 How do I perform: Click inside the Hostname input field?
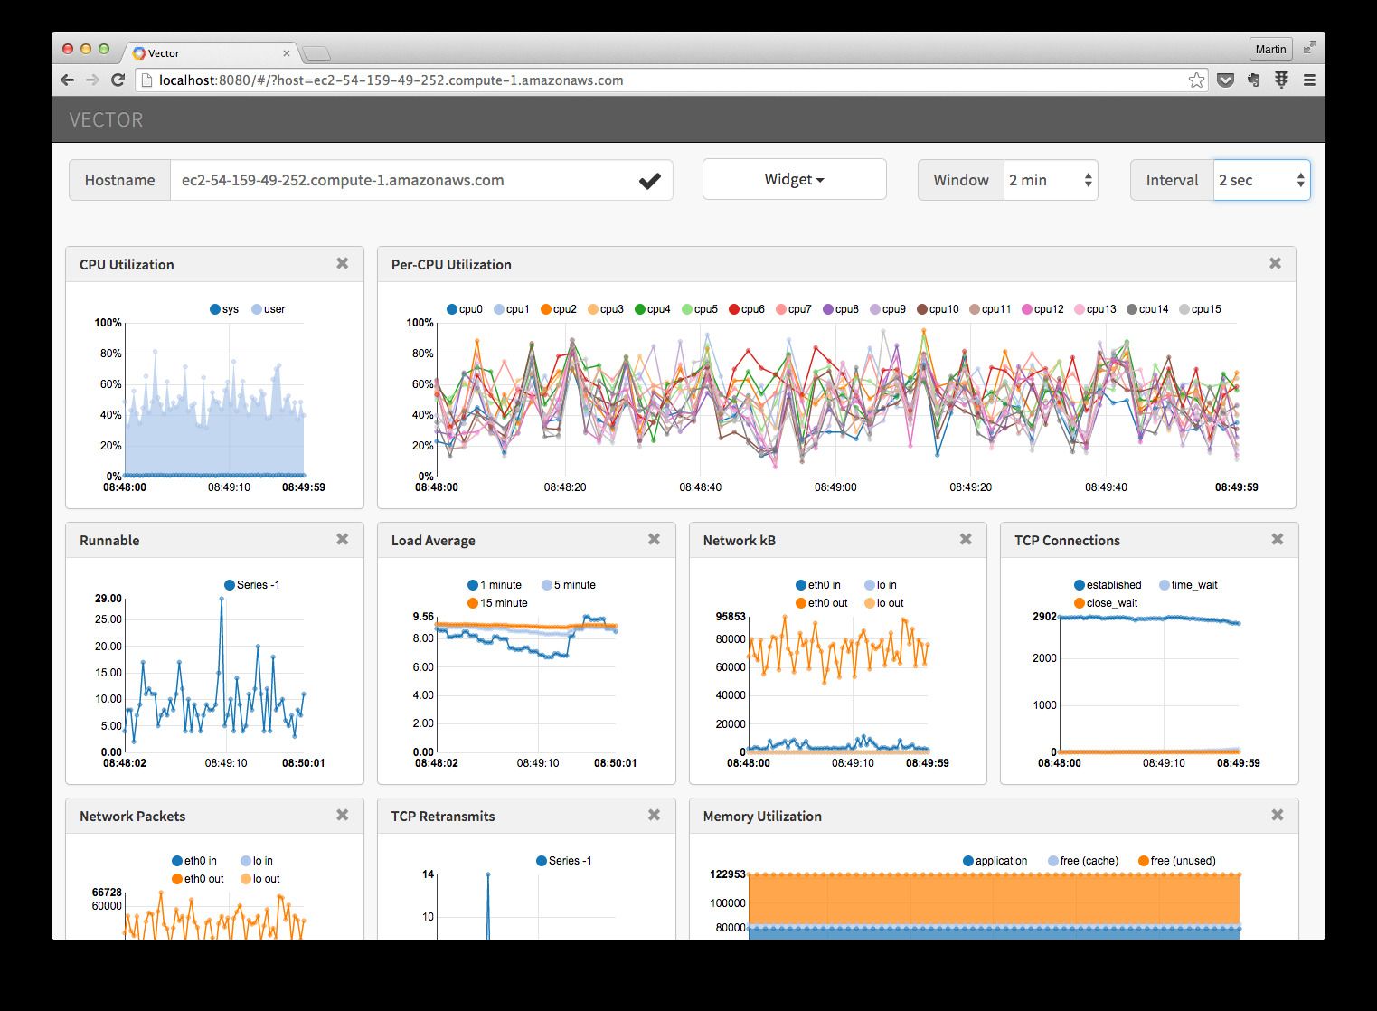(398, 181)
